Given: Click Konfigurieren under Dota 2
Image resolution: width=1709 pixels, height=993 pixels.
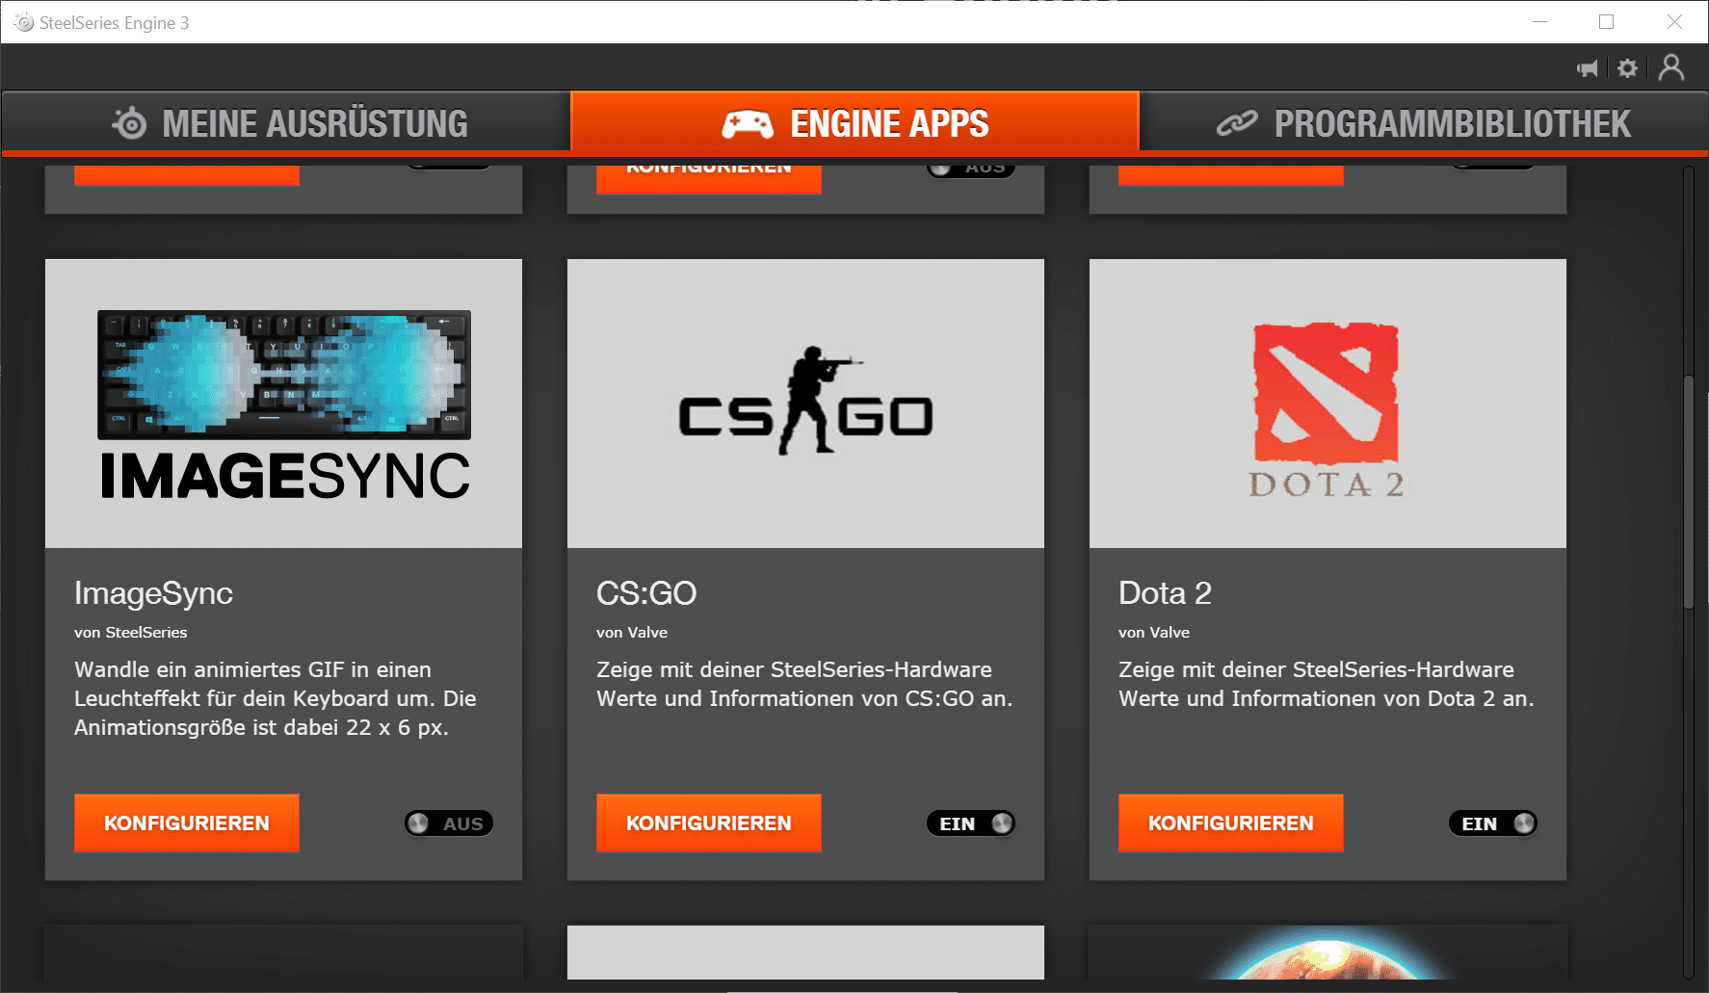Looking at the screenshot, I should point(1230,823).
